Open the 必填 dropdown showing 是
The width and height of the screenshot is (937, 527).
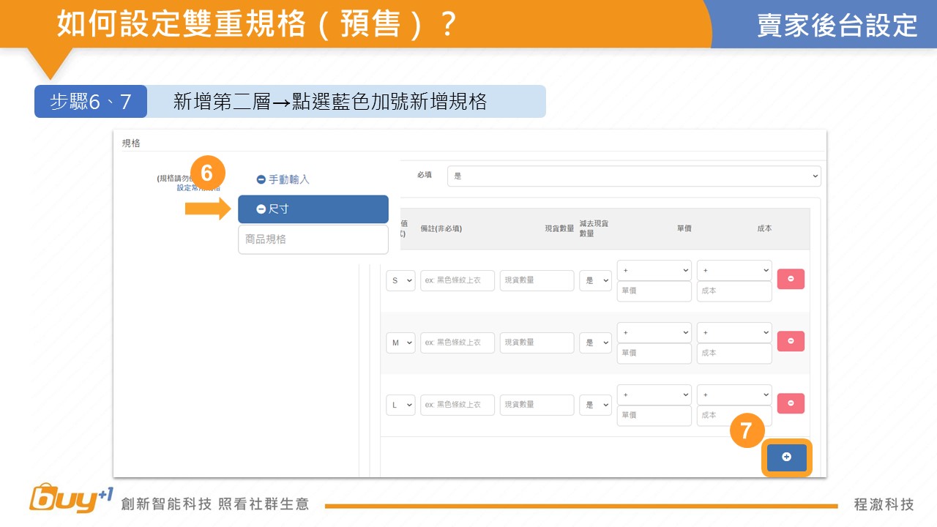tap(634, 176)
